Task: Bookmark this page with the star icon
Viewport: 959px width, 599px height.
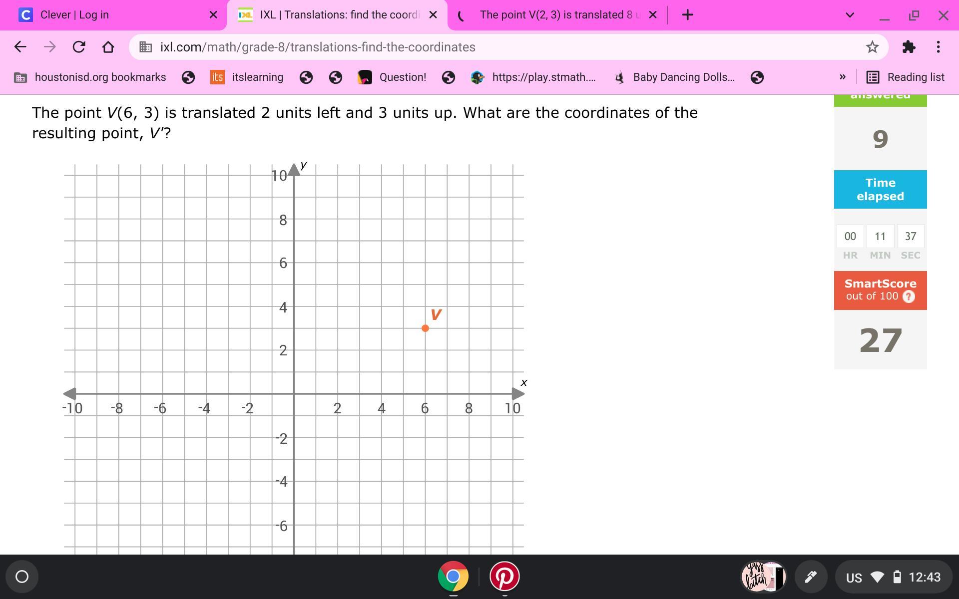Action: (x=872, y=47)
